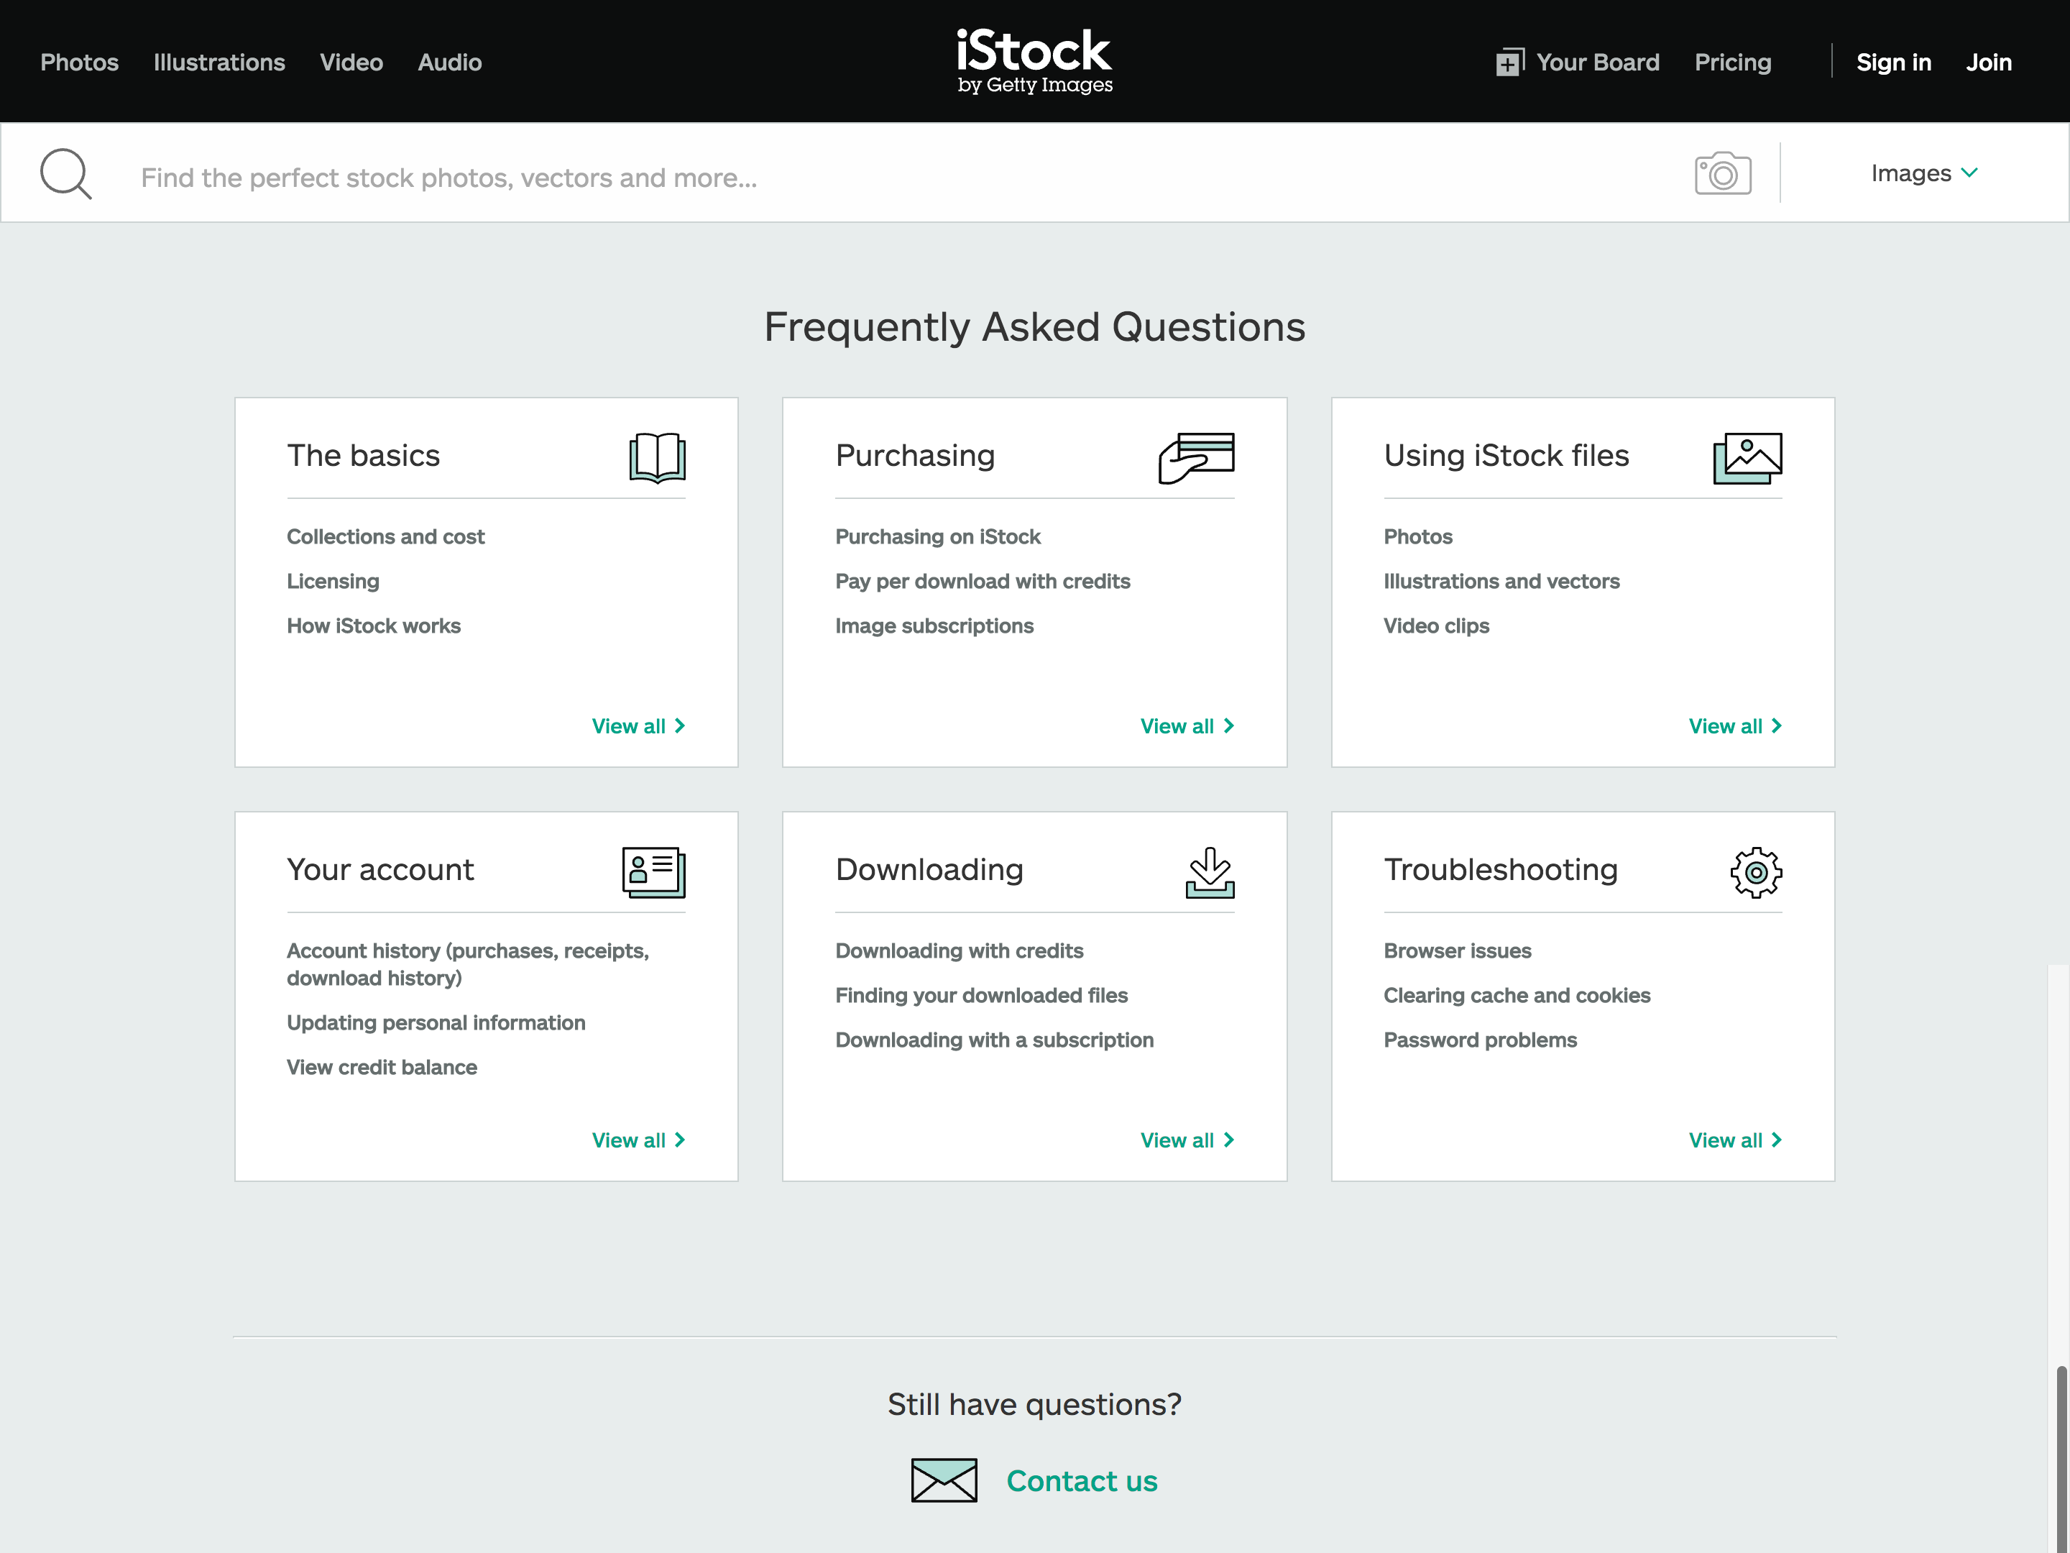Open the Licensing FAQ
Viewport: 2070px width, 1553px height.
pos(333,582)
